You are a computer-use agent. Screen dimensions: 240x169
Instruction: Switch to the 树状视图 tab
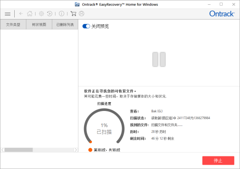point(39,25)
